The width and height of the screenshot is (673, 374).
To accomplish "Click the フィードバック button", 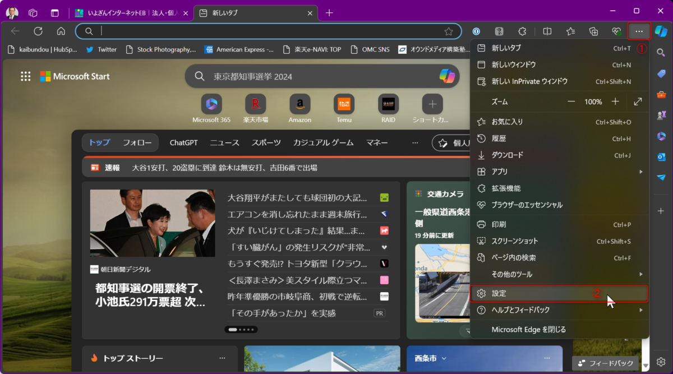I will [x=605, y=363].
